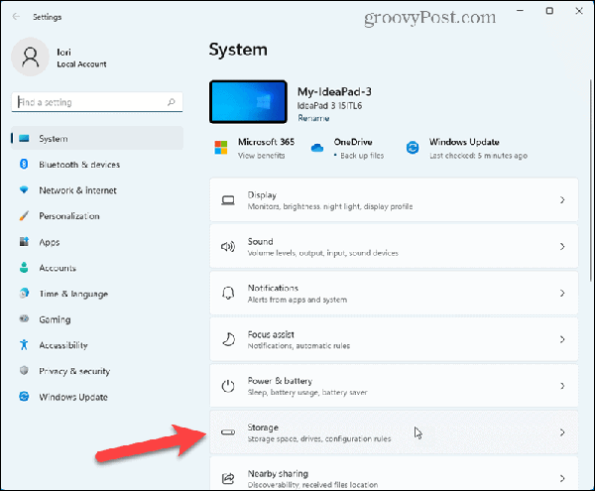The width and height of the screenshot is (595, 491).
Task: Click OneDrive Back up files
Action: click(362, 156)
